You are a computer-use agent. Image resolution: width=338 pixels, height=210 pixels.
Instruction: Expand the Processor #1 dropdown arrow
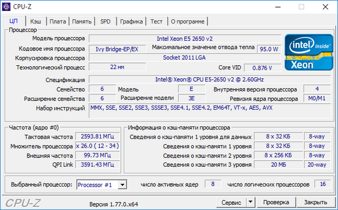123,185
